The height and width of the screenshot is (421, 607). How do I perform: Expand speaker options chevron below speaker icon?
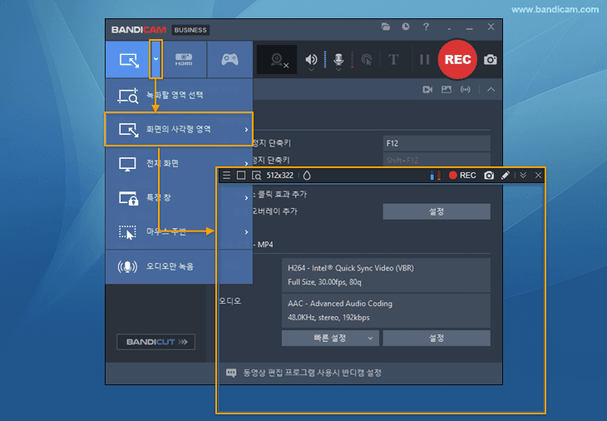(x=311, y=70)
